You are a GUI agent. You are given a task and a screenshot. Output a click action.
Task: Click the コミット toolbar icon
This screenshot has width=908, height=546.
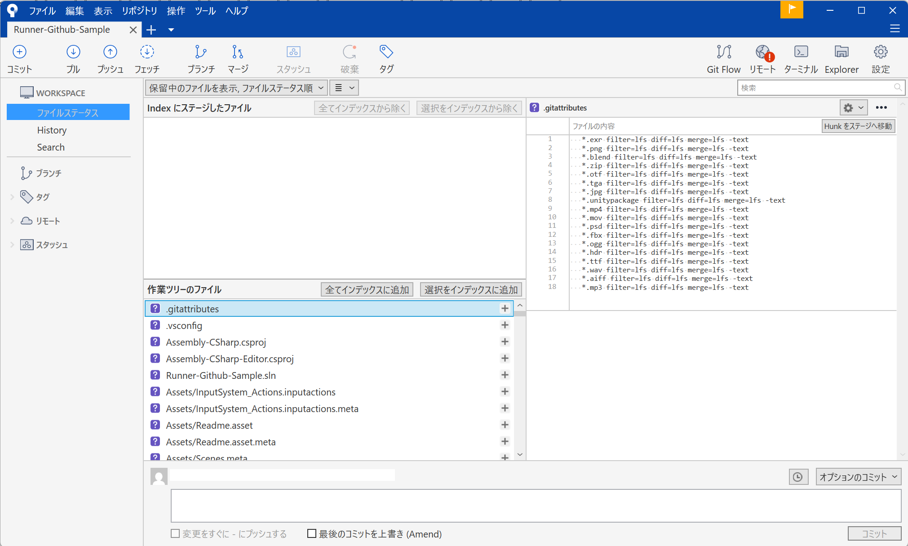[19, 58]
